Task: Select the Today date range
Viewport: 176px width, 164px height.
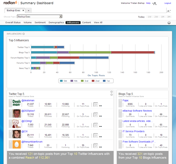Action: (x=141, y=17)
